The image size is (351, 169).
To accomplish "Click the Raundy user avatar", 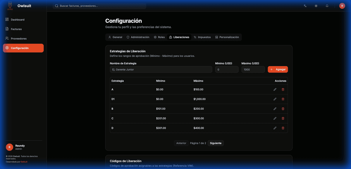I will click(9, 147).
